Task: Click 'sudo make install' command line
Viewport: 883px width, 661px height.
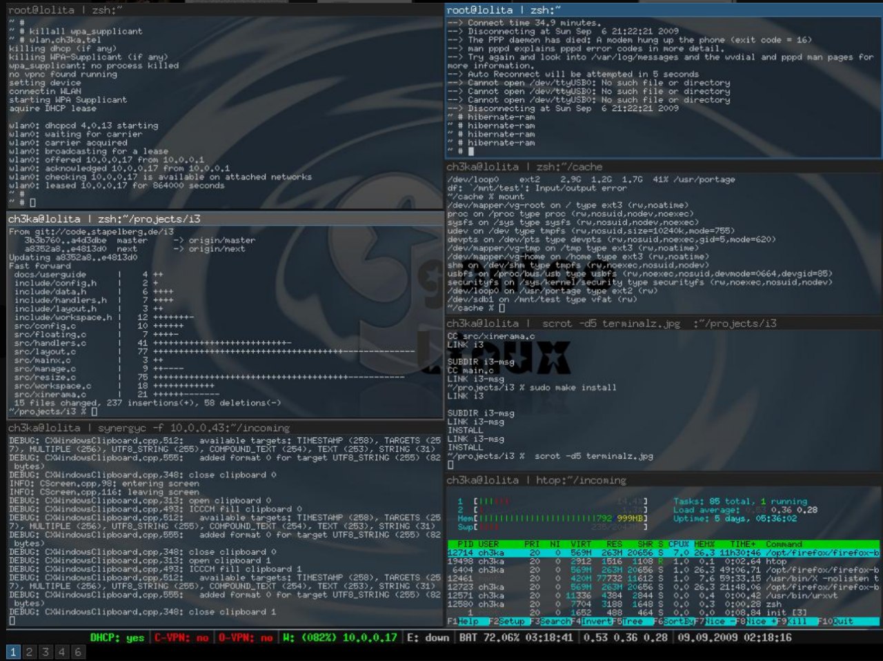Action: coord(531,388)
